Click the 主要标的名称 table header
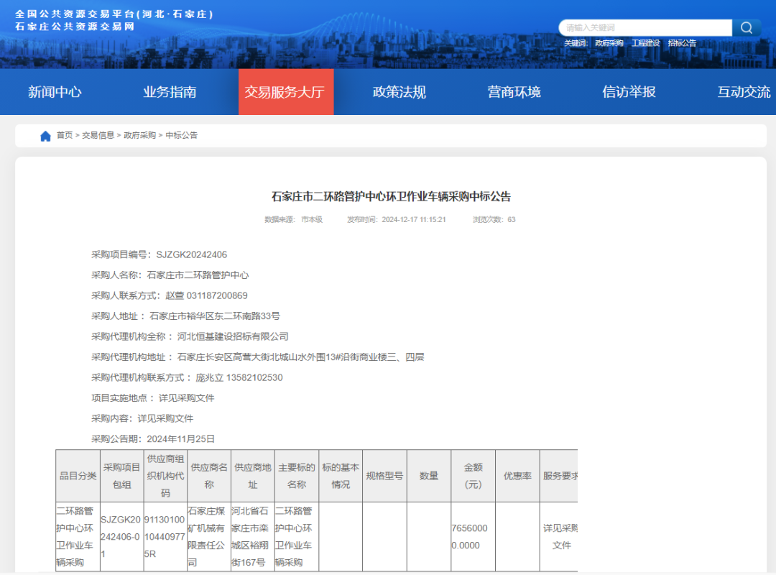 coord(297,476)
